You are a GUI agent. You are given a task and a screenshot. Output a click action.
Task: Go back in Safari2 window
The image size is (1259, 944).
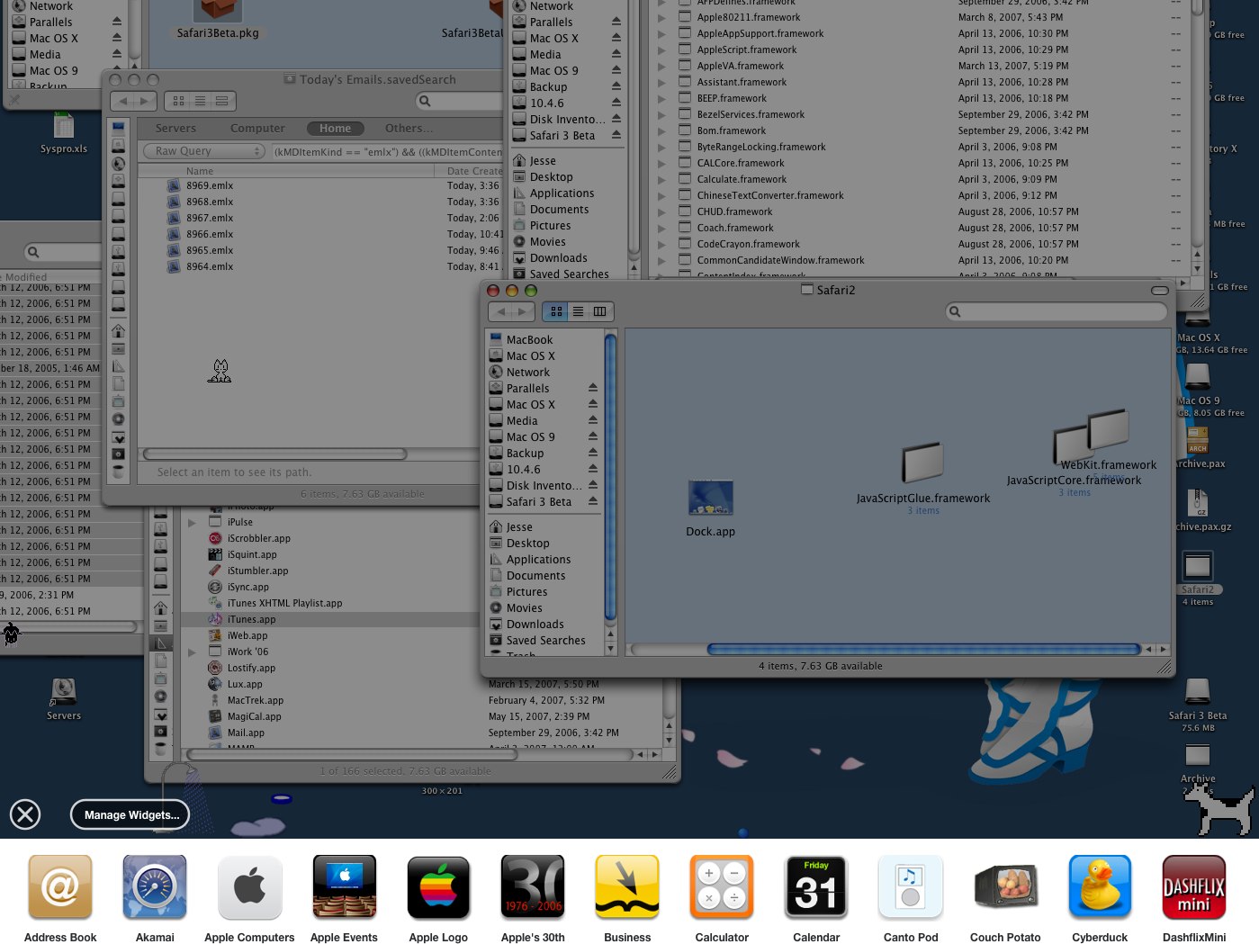coord(500,311)
